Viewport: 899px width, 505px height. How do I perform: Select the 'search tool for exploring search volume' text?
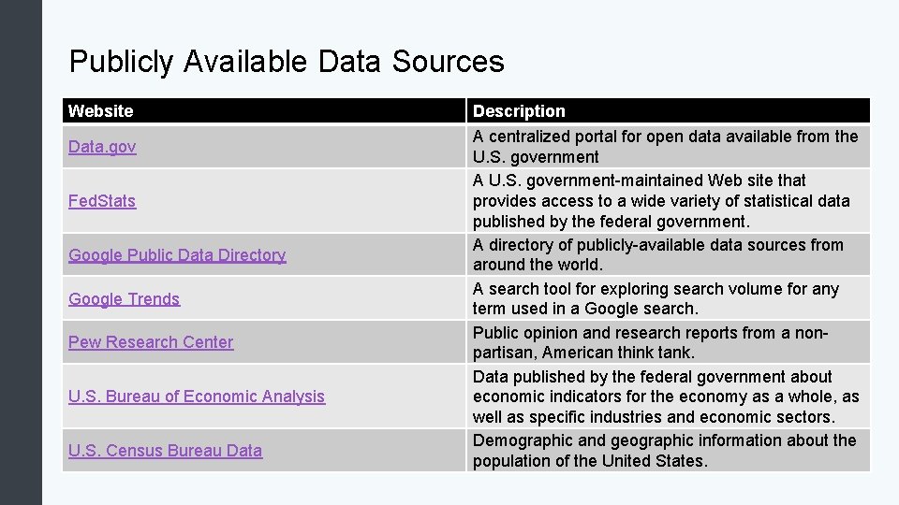tap(656, 299)
